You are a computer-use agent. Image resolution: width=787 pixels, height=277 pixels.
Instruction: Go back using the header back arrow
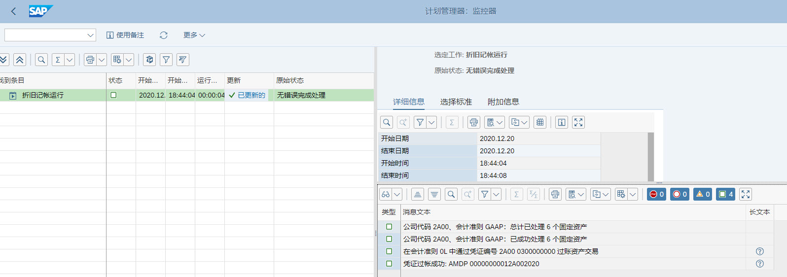point(13,11)
